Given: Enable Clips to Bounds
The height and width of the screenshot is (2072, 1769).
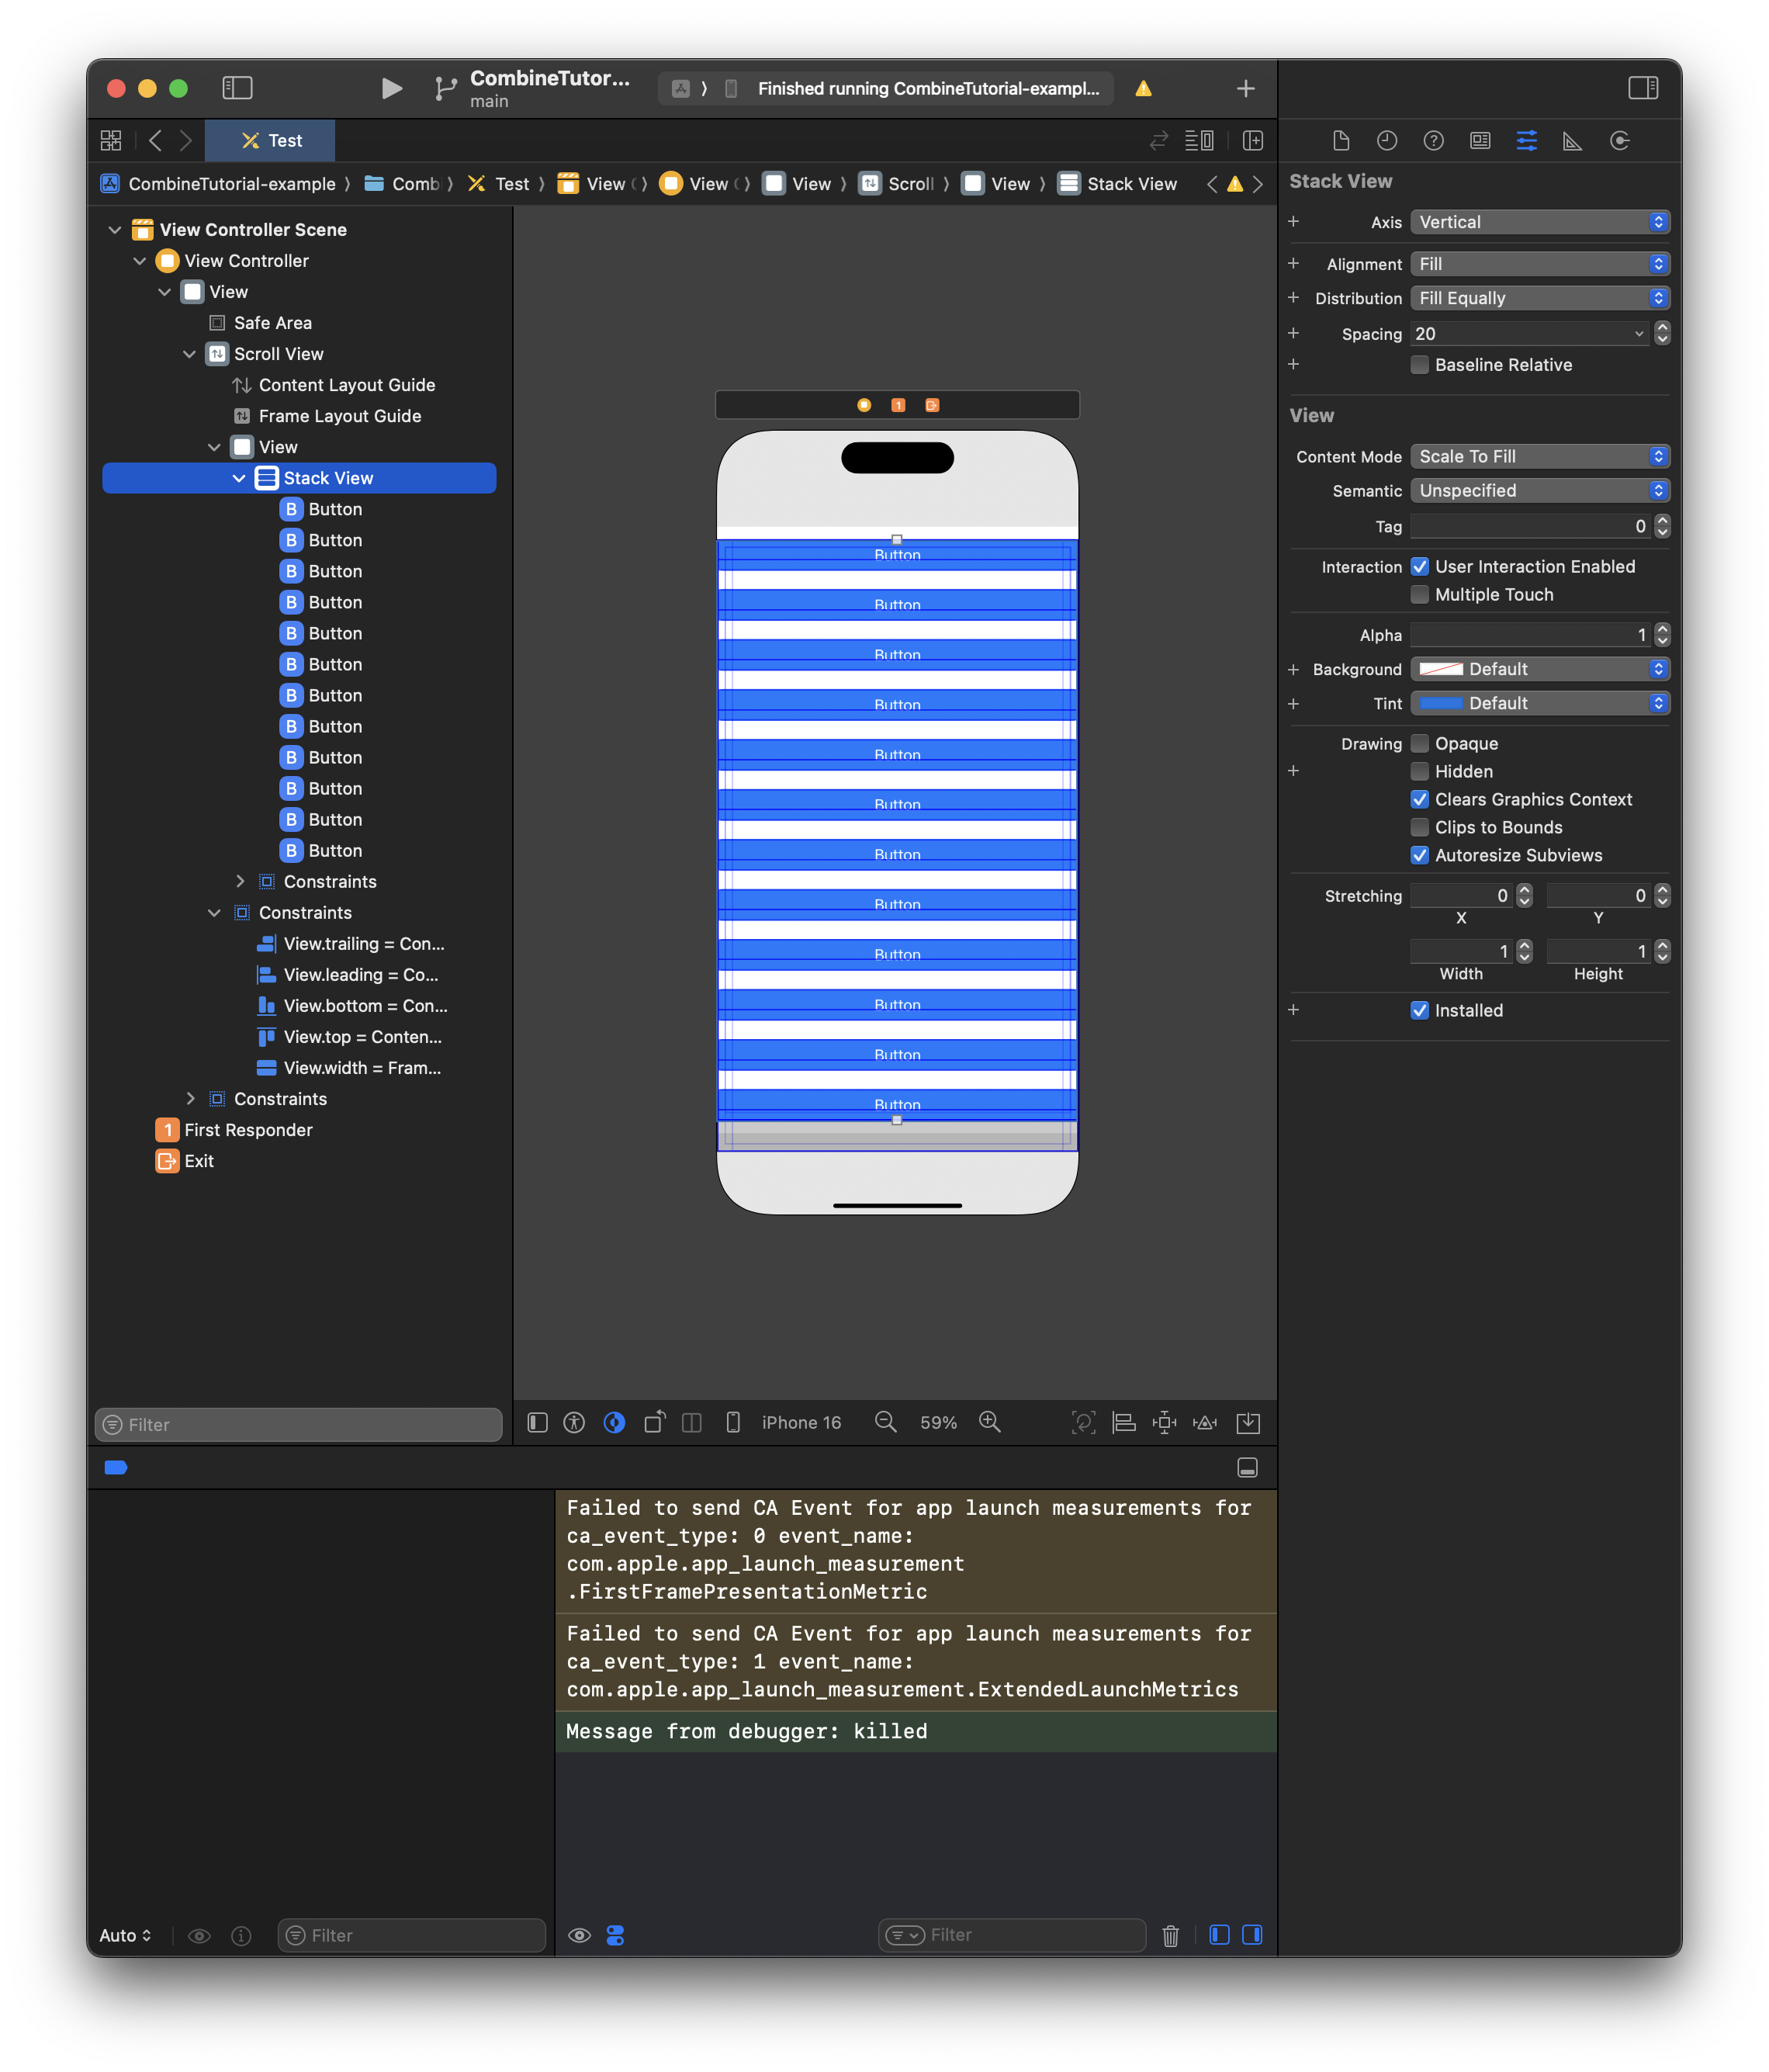Looking at the screenshot, I should [x=1419, y=828].
